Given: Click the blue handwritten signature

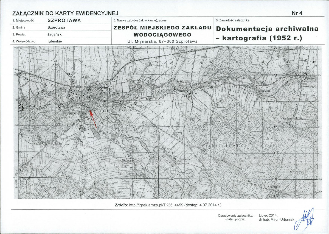Looking at the screenshot, I should click(x=304, y=219).
